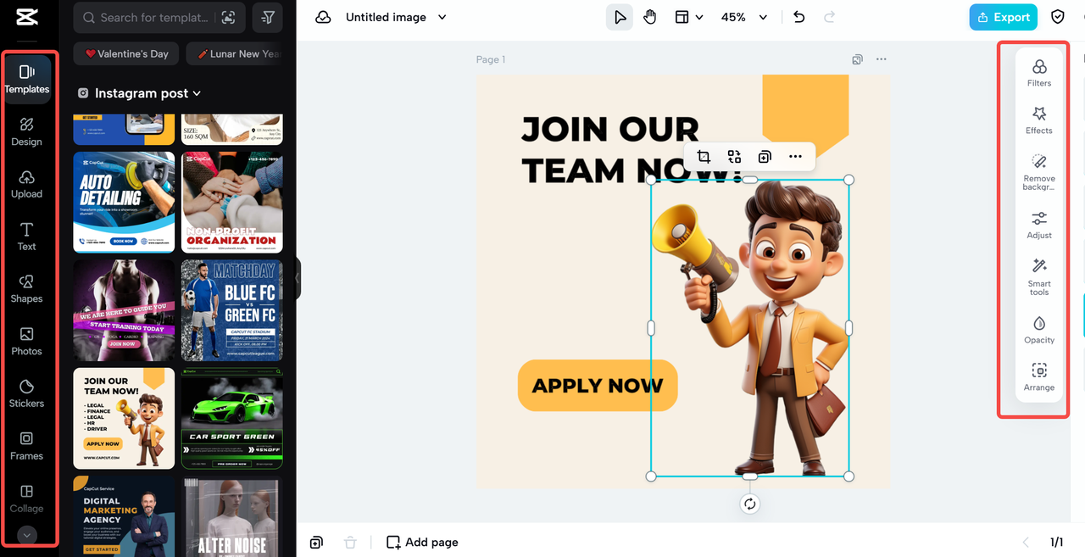The width and height of the screenshot is (1085, 557).
Task: Duplicate Page 1 using page header icon
Action: point(858,59)
